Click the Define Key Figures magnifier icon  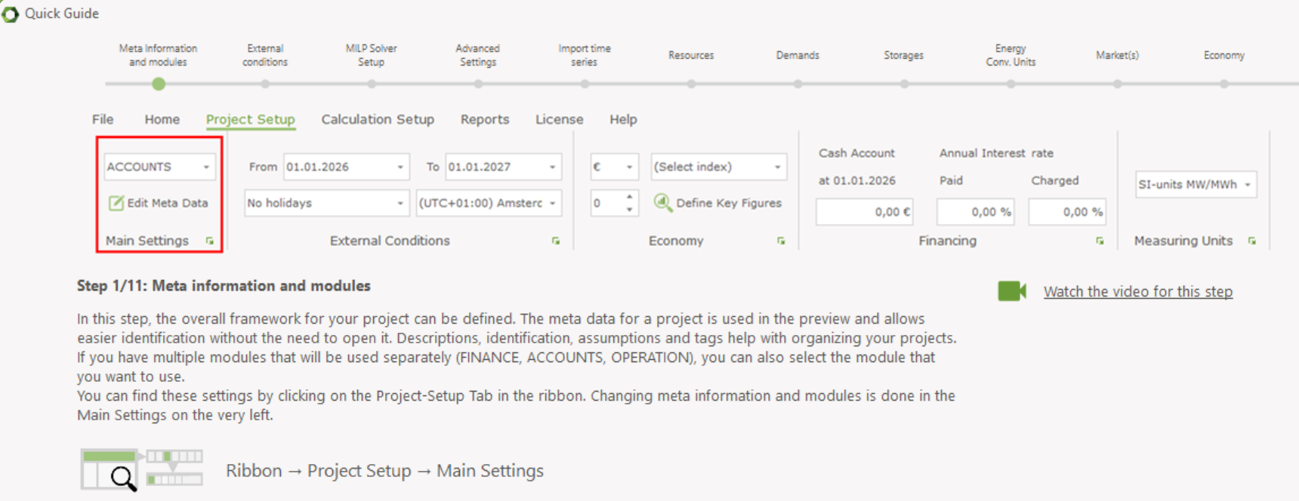pos(662,202)
